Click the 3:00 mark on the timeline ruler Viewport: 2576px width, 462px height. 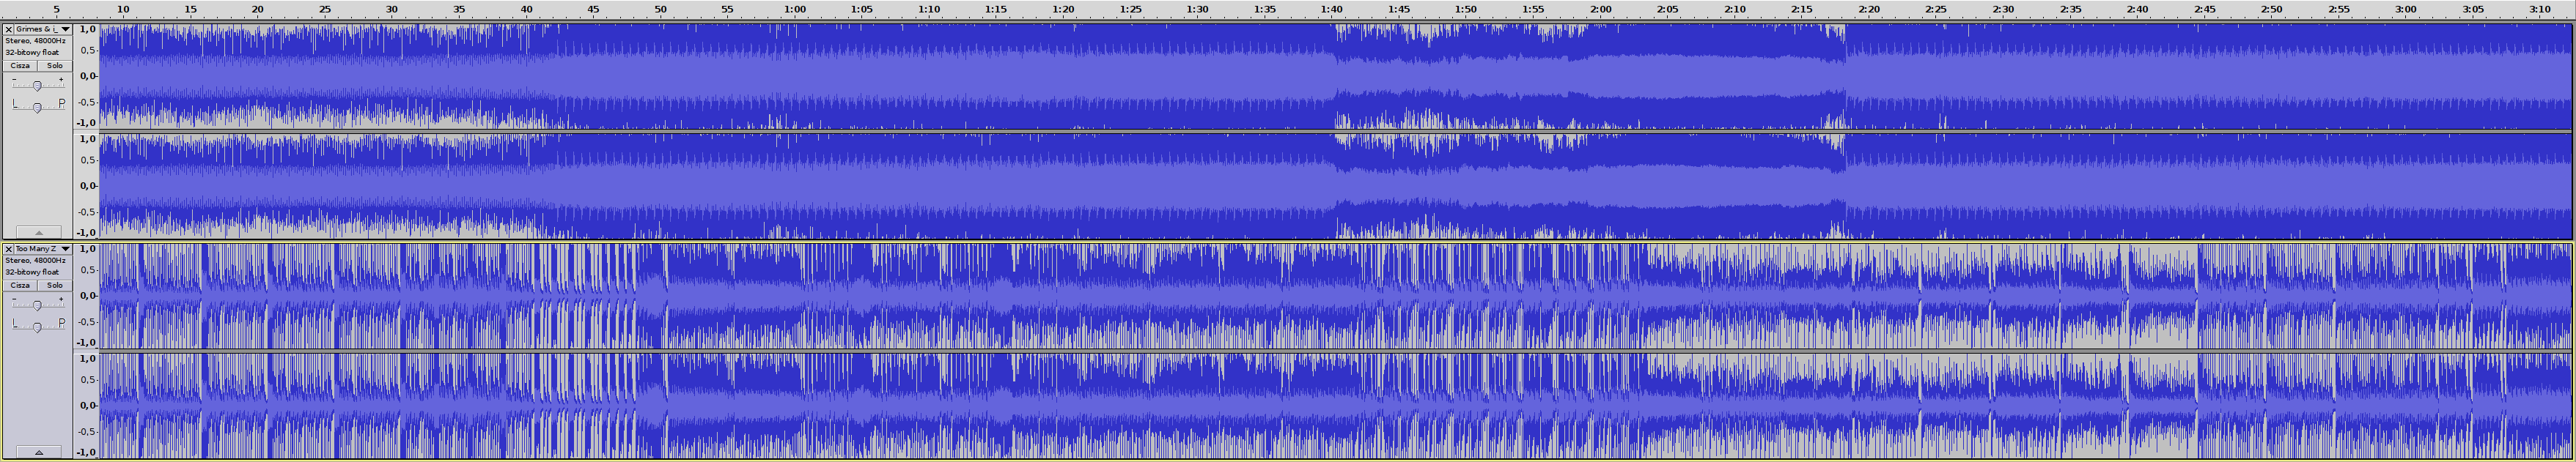point(2405,9)
